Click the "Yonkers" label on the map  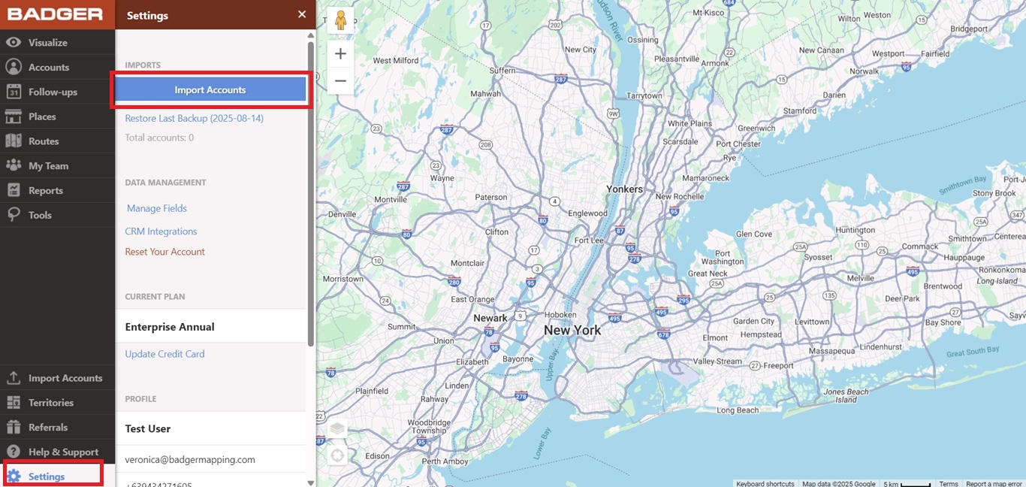(625, 189)
